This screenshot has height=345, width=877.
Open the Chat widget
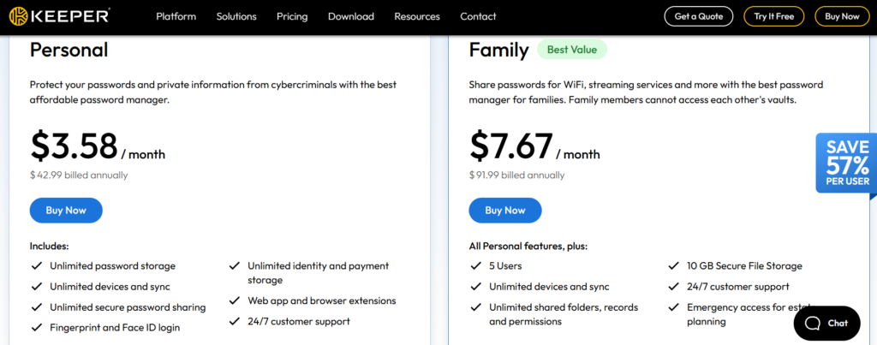click(x=826, y=324)
